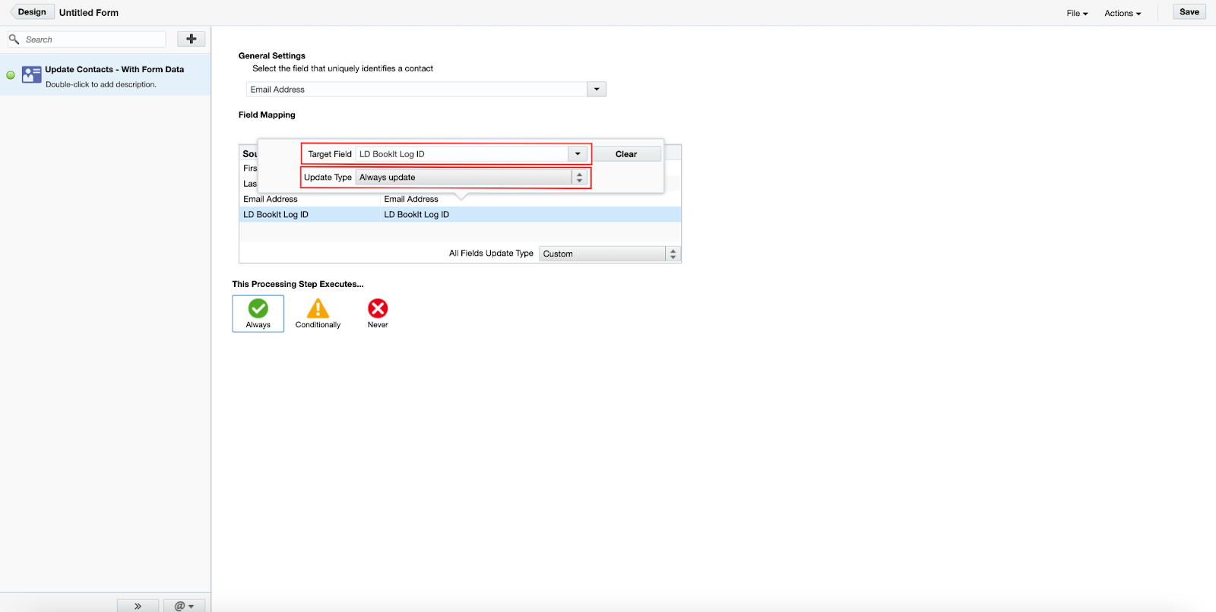Open the All Fields Update Type dropdown
This screenshot has width=1216, height=612.
(673, 254)
